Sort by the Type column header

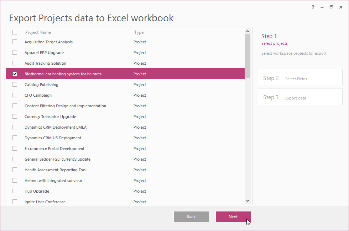[x=139, y=32]
